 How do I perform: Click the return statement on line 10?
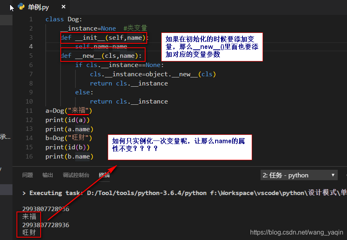[129, 102]
